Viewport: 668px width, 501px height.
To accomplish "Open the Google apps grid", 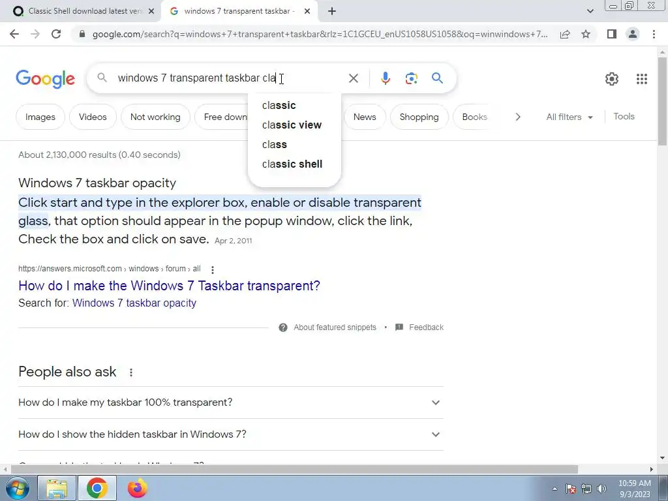I will point(642,79).
